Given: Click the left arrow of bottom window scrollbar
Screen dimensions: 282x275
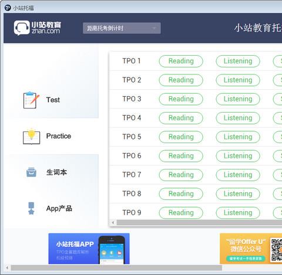Looking at the screenshot, I should pyautogui.click(x=7, y=268).
